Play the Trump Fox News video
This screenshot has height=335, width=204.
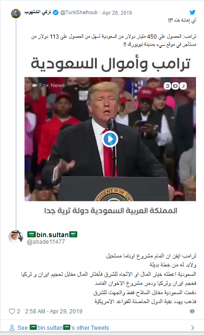click(x=110, y=139)
